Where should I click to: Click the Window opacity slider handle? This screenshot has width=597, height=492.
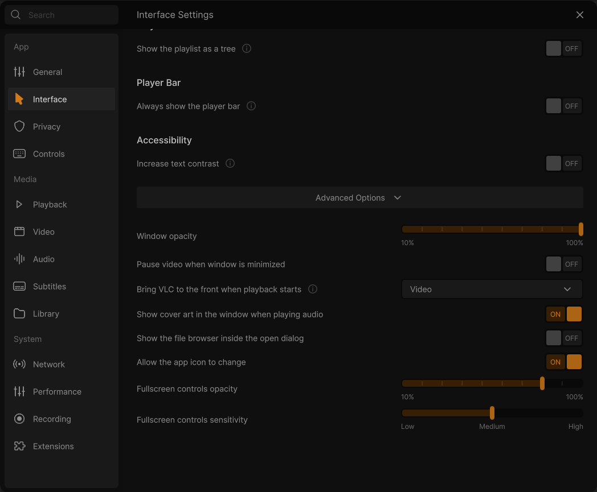coord(580,229)
